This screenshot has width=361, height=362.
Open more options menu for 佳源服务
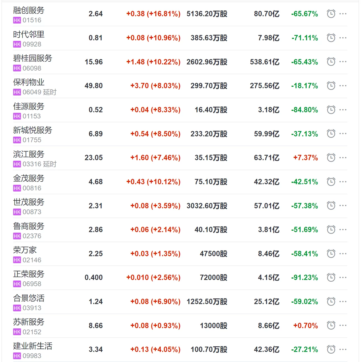tap(343, 110)
